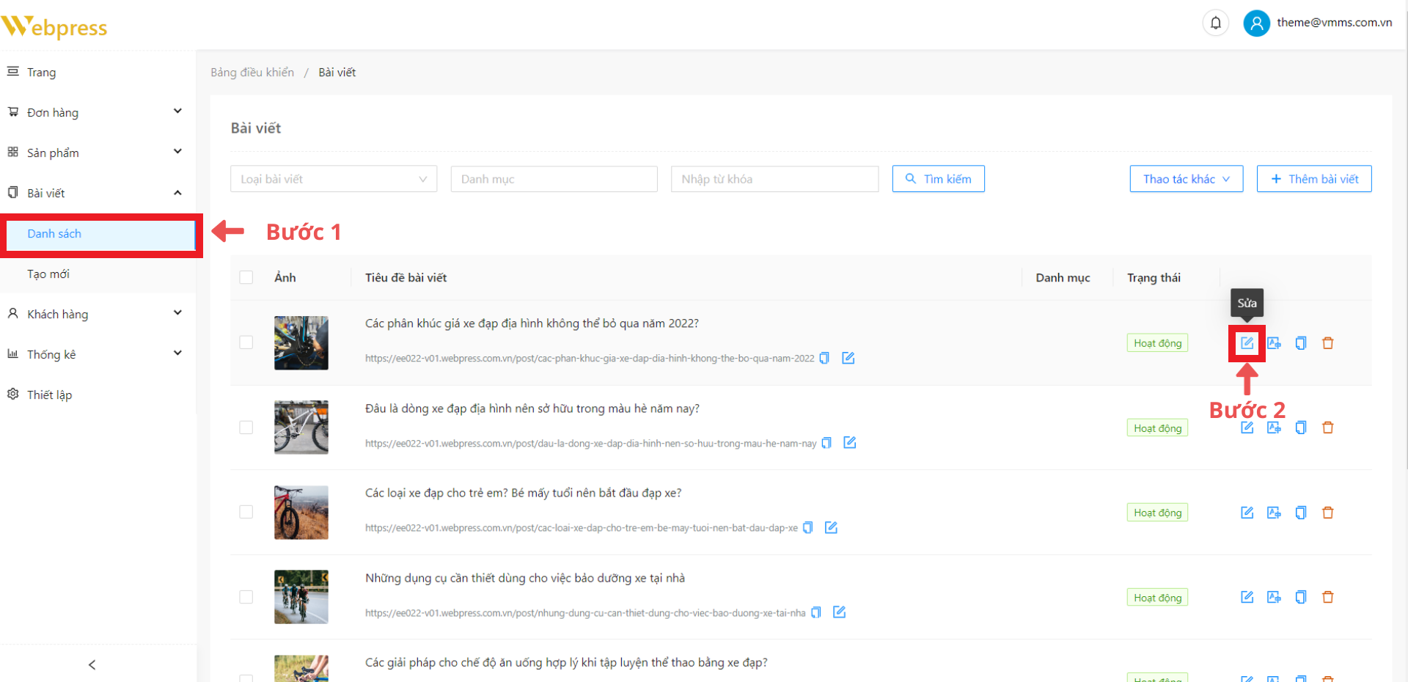Select checkbox for the third post row
The image size is (1408, 682).
pos(246,512)
